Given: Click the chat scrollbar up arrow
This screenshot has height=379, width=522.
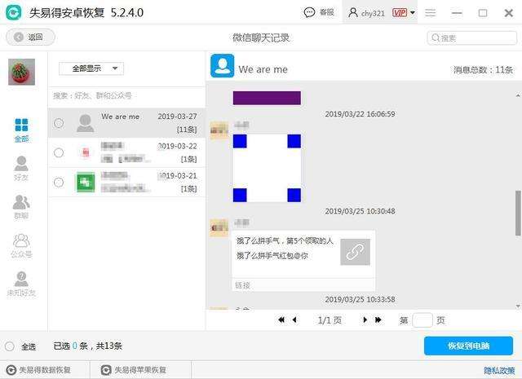Looking at the screenshot, I should 518,95.
